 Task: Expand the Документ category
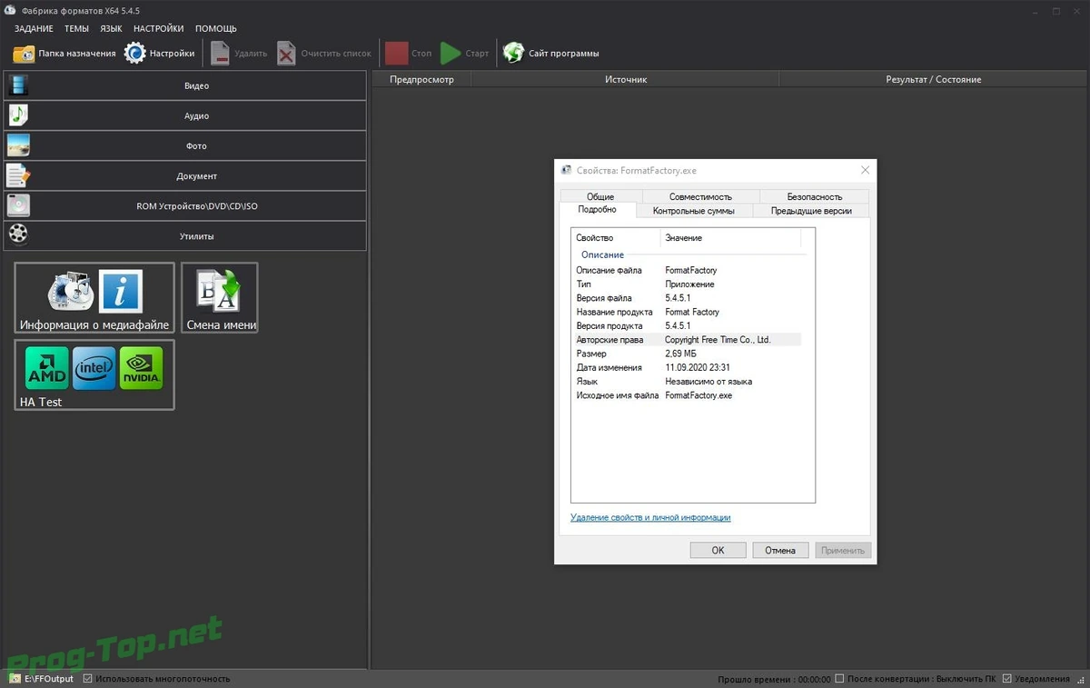click(x=185, y=175)
